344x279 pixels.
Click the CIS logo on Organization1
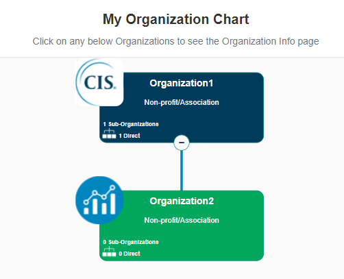coord(99,82)
